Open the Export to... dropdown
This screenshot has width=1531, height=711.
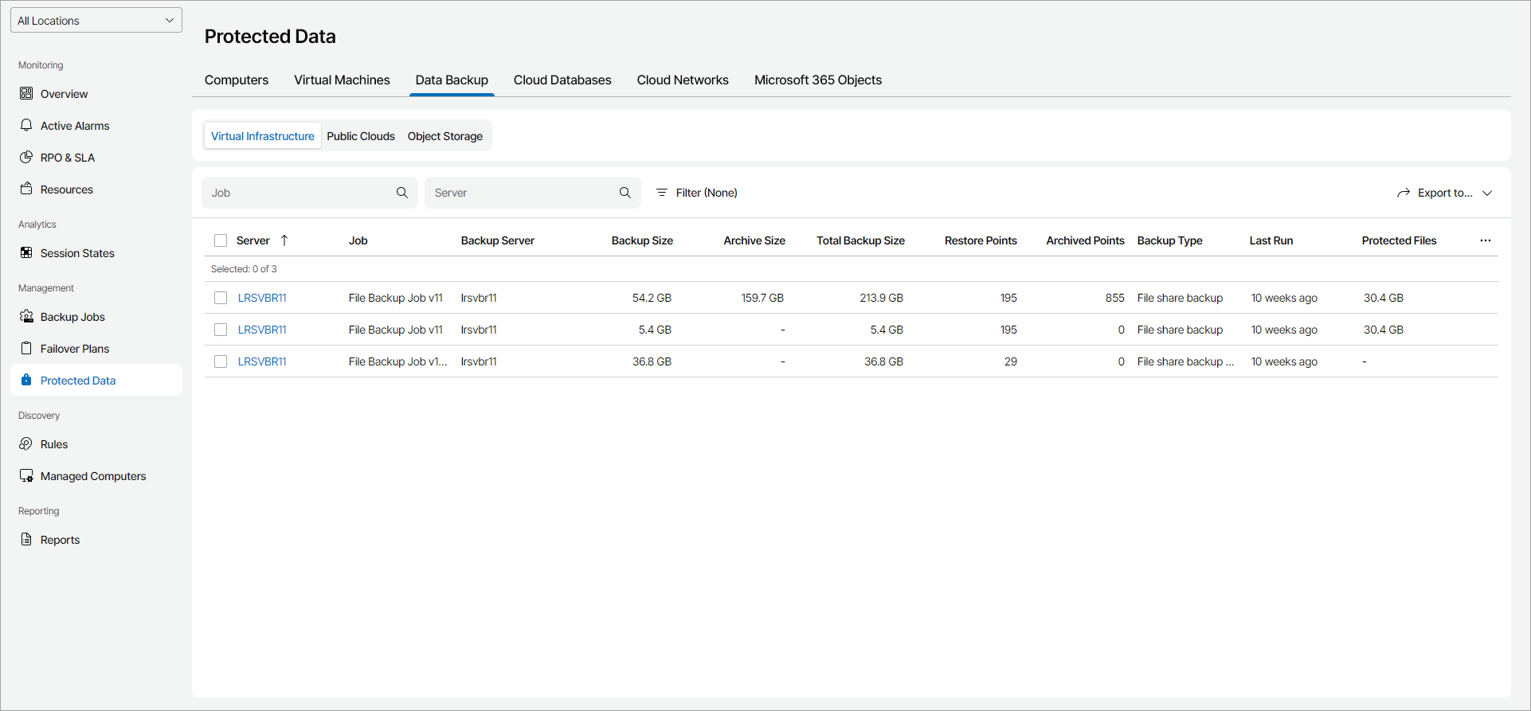click(x=1444, y=193)
